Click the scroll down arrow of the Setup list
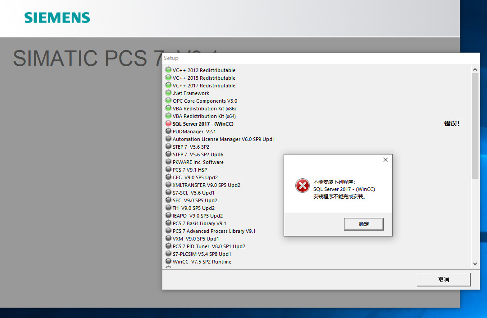Viewport: 487px width, 318px height. point(475,264)
